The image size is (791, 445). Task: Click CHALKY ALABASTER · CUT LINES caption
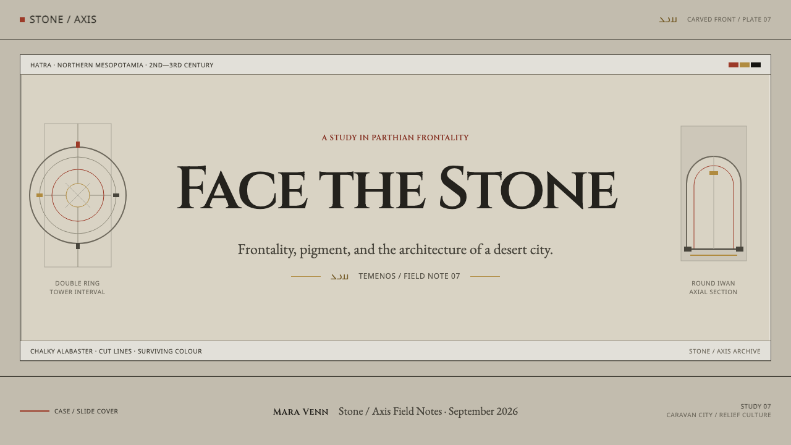(116, 351)
